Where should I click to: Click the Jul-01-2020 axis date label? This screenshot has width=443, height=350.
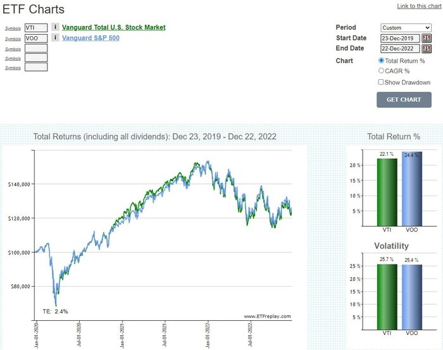pyautogui.click(x=79, y=335)
